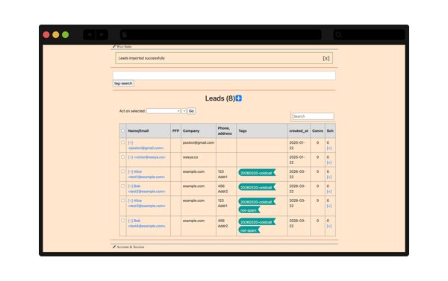
Task: Click the Sch column header
Action: click(x=330, y=130)
